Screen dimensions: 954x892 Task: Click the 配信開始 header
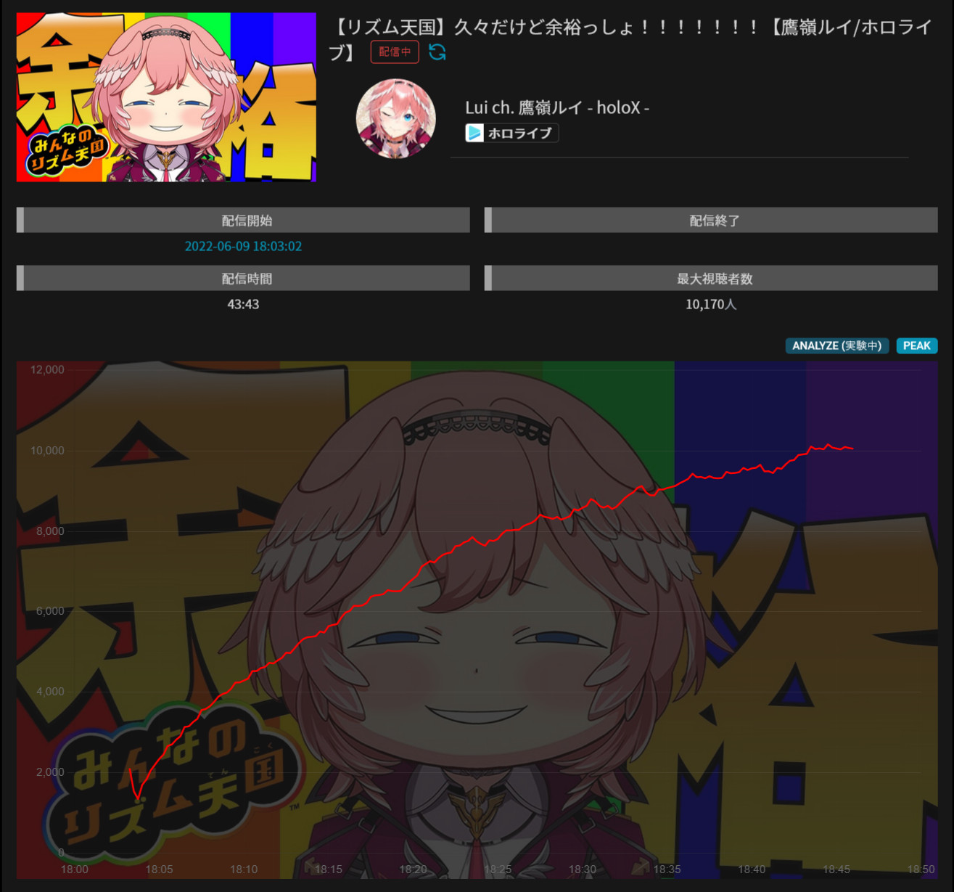point(243,220)
